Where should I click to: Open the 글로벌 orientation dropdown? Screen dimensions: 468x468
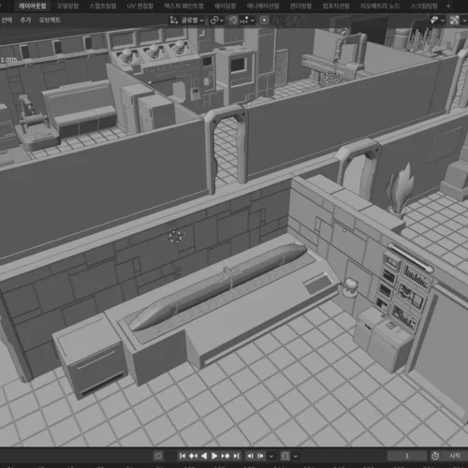(192, 21)
